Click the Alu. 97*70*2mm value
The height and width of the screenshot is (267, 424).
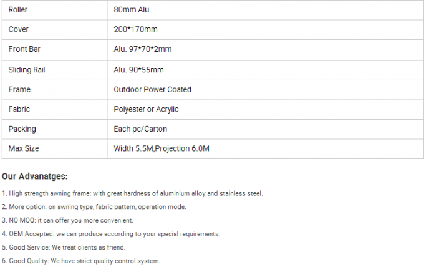pyautogui.click(x=143, y=50)
